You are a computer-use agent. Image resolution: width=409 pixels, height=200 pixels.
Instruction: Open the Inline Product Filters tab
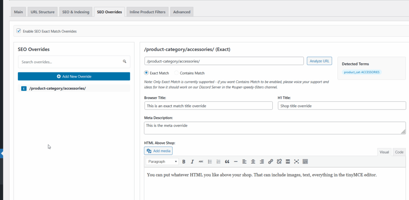147,12
